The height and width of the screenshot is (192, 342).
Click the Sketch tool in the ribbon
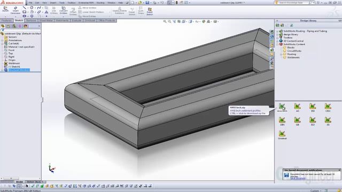click(x=5, y=10)
